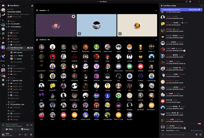
Task: Click TAVO user panel avatar
Action: pyautogui.click(x=3, y=134)
